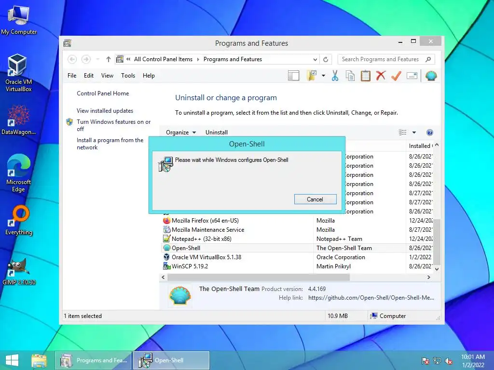
Task: Switch to Programs and Features taskbar button
Action: pyautogui.click(x=93, y=360)
